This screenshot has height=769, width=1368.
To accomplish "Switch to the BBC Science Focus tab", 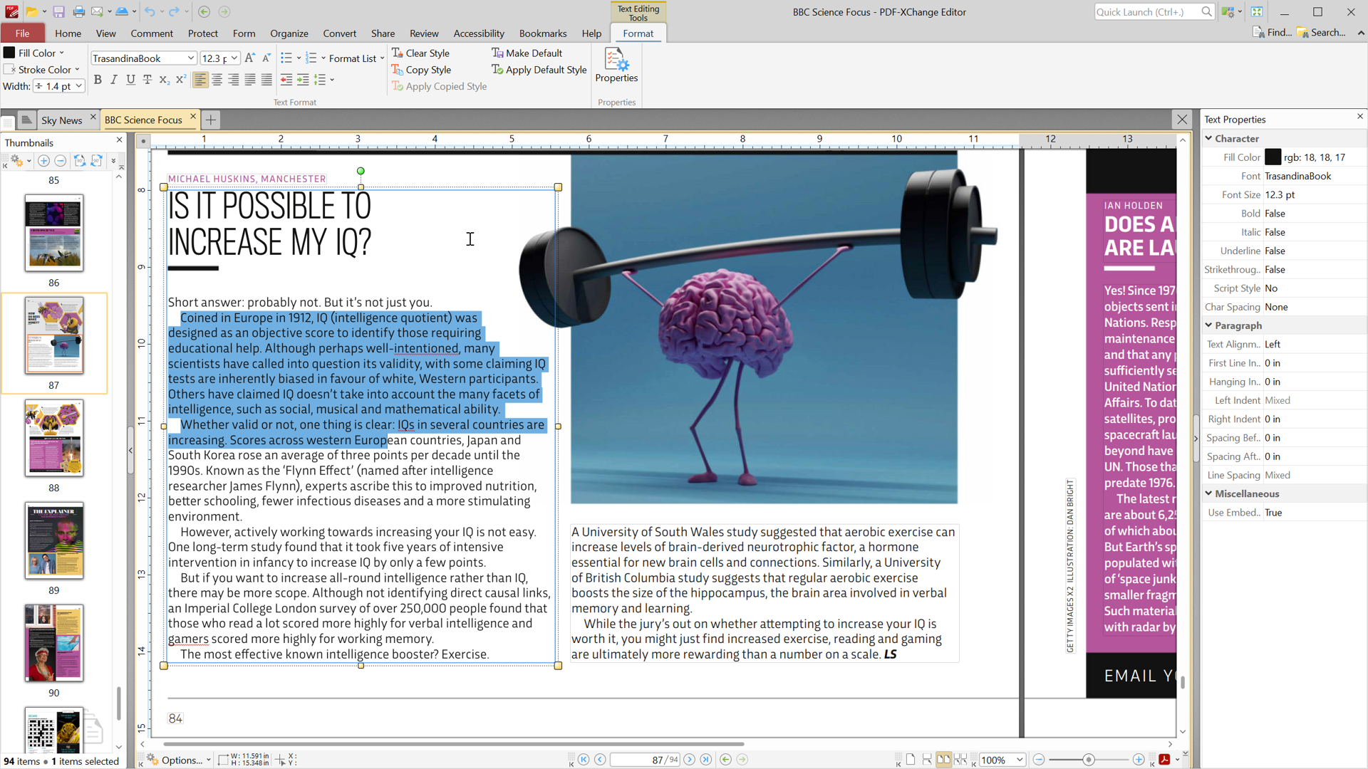I will [144, 119].
